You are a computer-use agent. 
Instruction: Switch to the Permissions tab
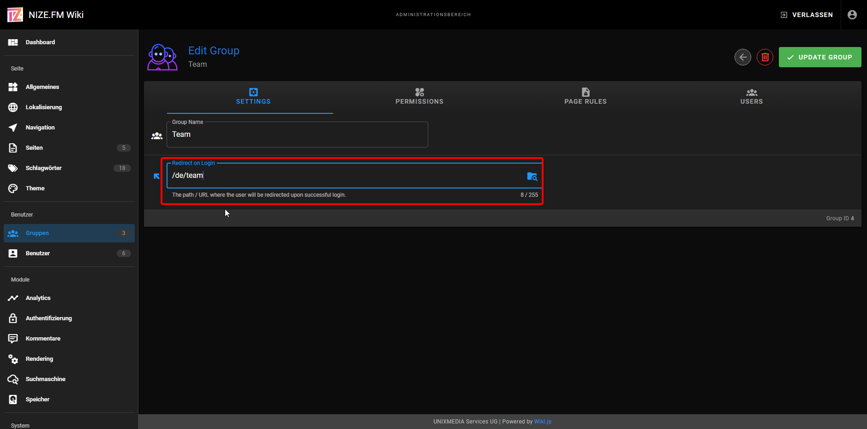click(x=419, y=97)
